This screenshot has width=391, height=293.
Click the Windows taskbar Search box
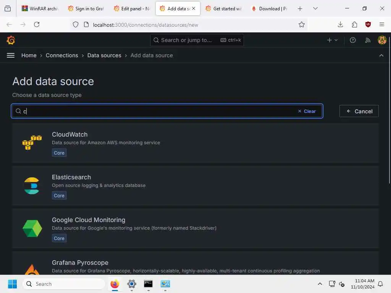(x=64, y=284)
